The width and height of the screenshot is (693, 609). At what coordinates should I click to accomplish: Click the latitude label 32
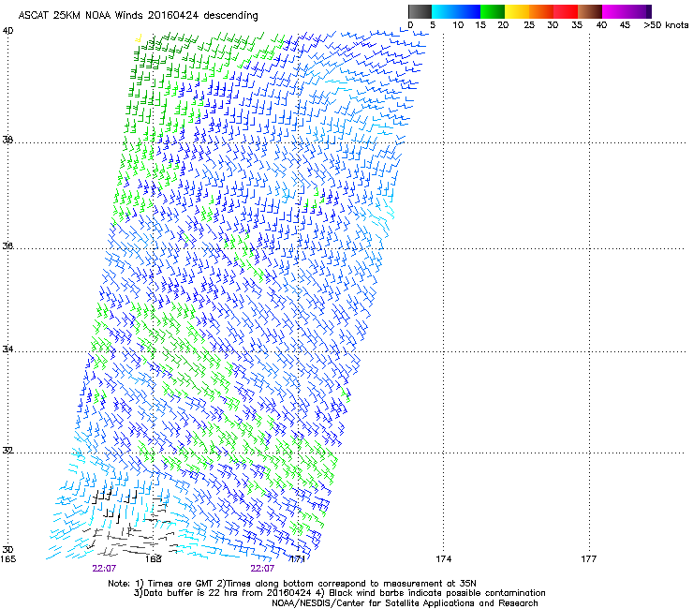7,451
